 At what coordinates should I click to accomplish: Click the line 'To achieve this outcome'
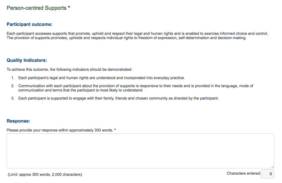pos(69,69)
